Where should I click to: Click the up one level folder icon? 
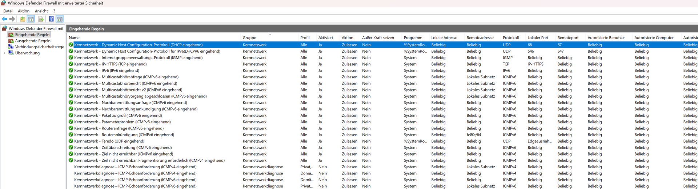(23, 19)
